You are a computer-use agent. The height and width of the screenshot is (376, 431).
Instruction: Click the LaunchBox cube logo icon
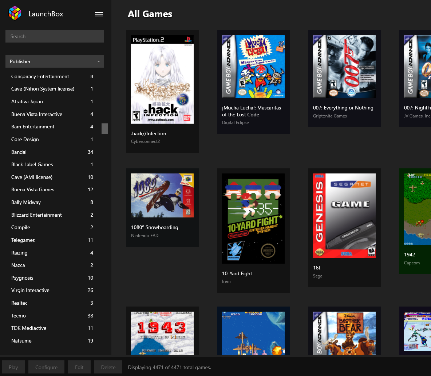(x=15, y=13)
